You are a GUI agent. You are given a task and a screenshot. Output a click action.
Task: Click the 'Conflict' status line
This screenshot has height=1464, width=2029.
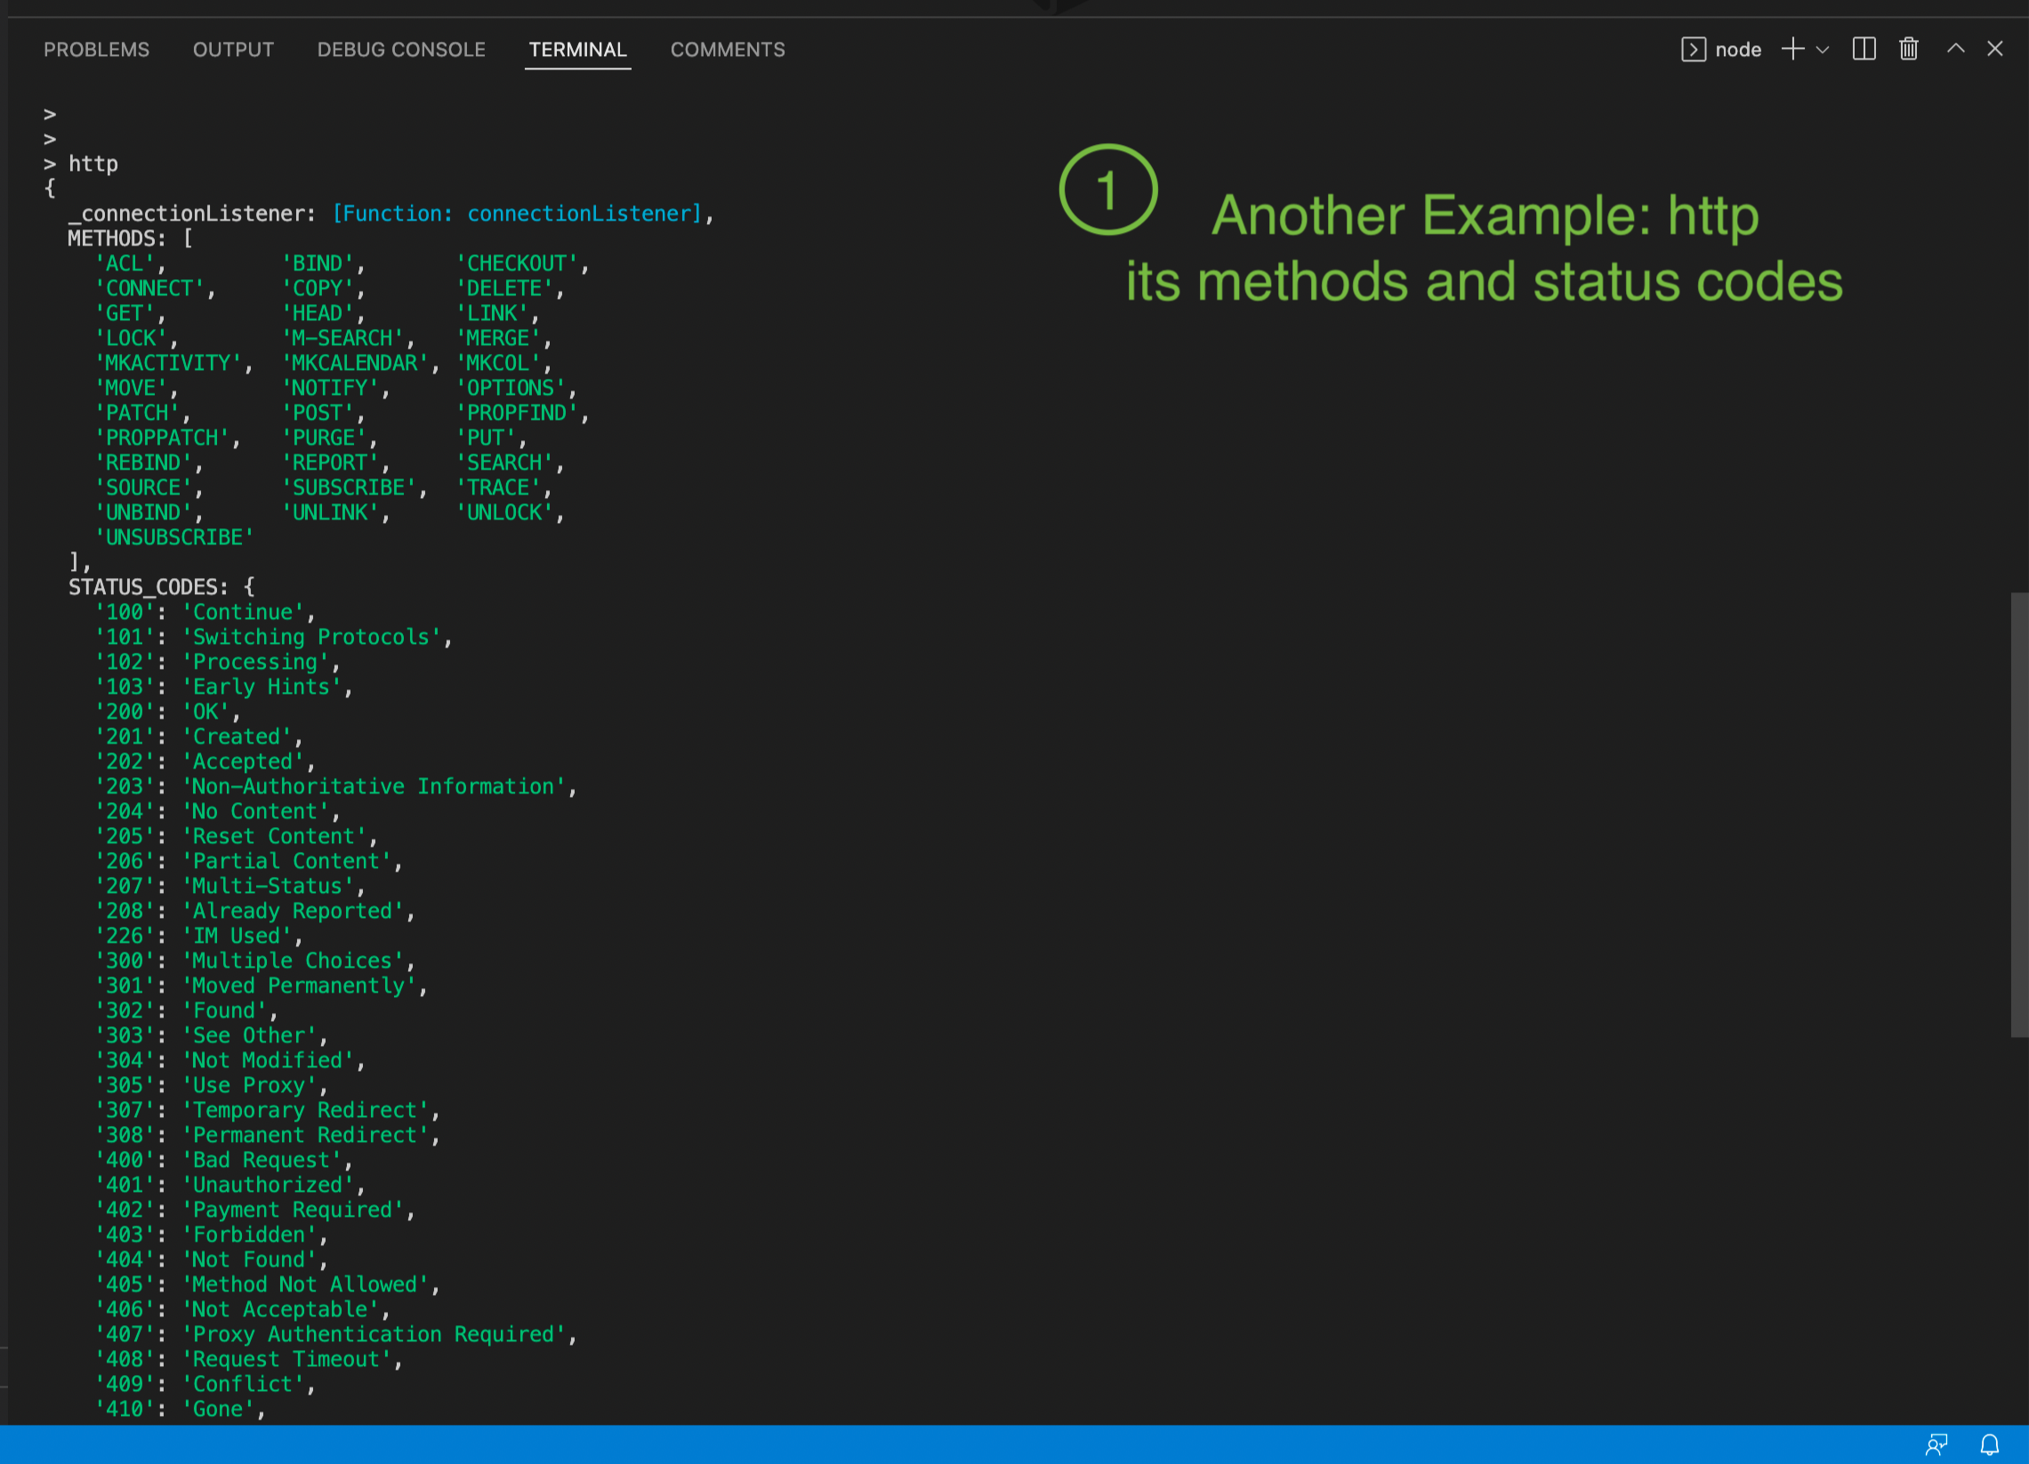[205, 1385]
